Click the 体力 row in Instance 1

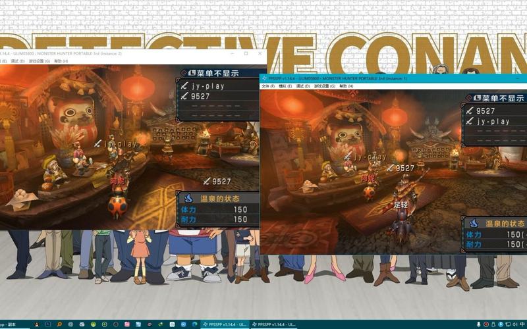click(x=496, y=234)
